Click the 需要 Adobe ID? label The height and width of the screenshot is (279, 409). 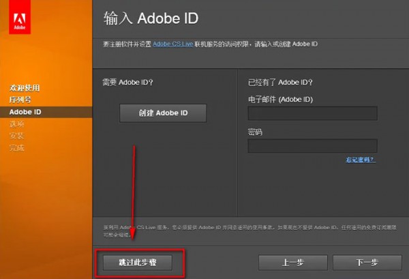pos(127,83)
